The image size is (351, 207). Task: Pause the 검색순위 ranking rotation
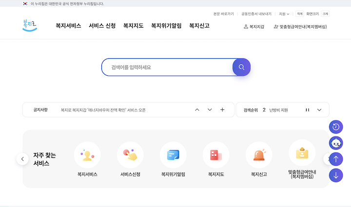tap(307, 110)
